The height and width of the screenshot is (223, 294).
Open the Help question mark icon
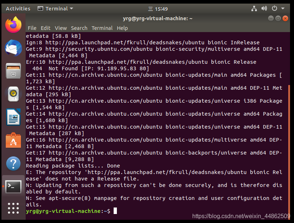click(x=13, y=164)
